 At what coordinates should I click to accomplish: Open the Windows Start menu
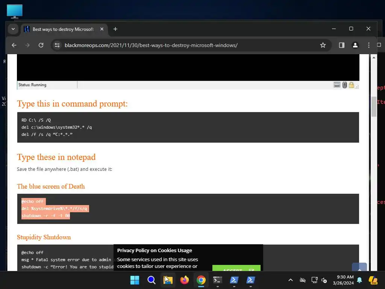[135, 280]
